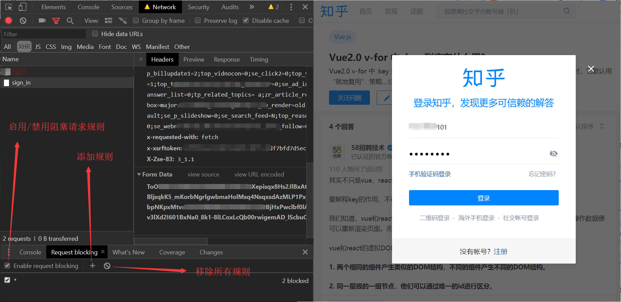Click 手机验证码登录 link

430,174
